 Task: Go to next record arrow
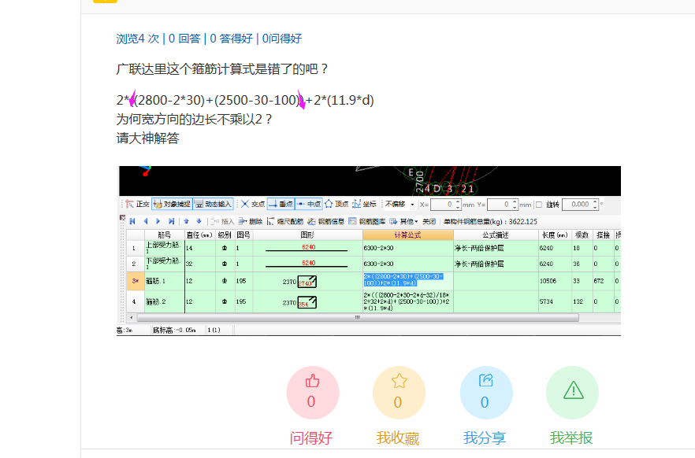158,221
